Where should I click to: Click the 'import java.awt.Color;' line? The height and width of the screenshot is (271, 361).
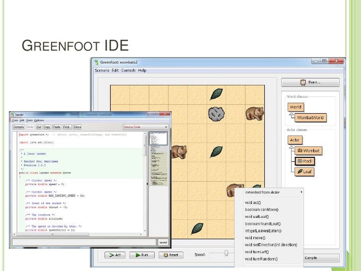tap(36, 142)
